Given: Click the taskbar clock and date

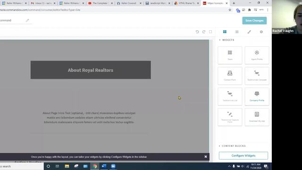Looking at the screenshot, I should [256, 166].
